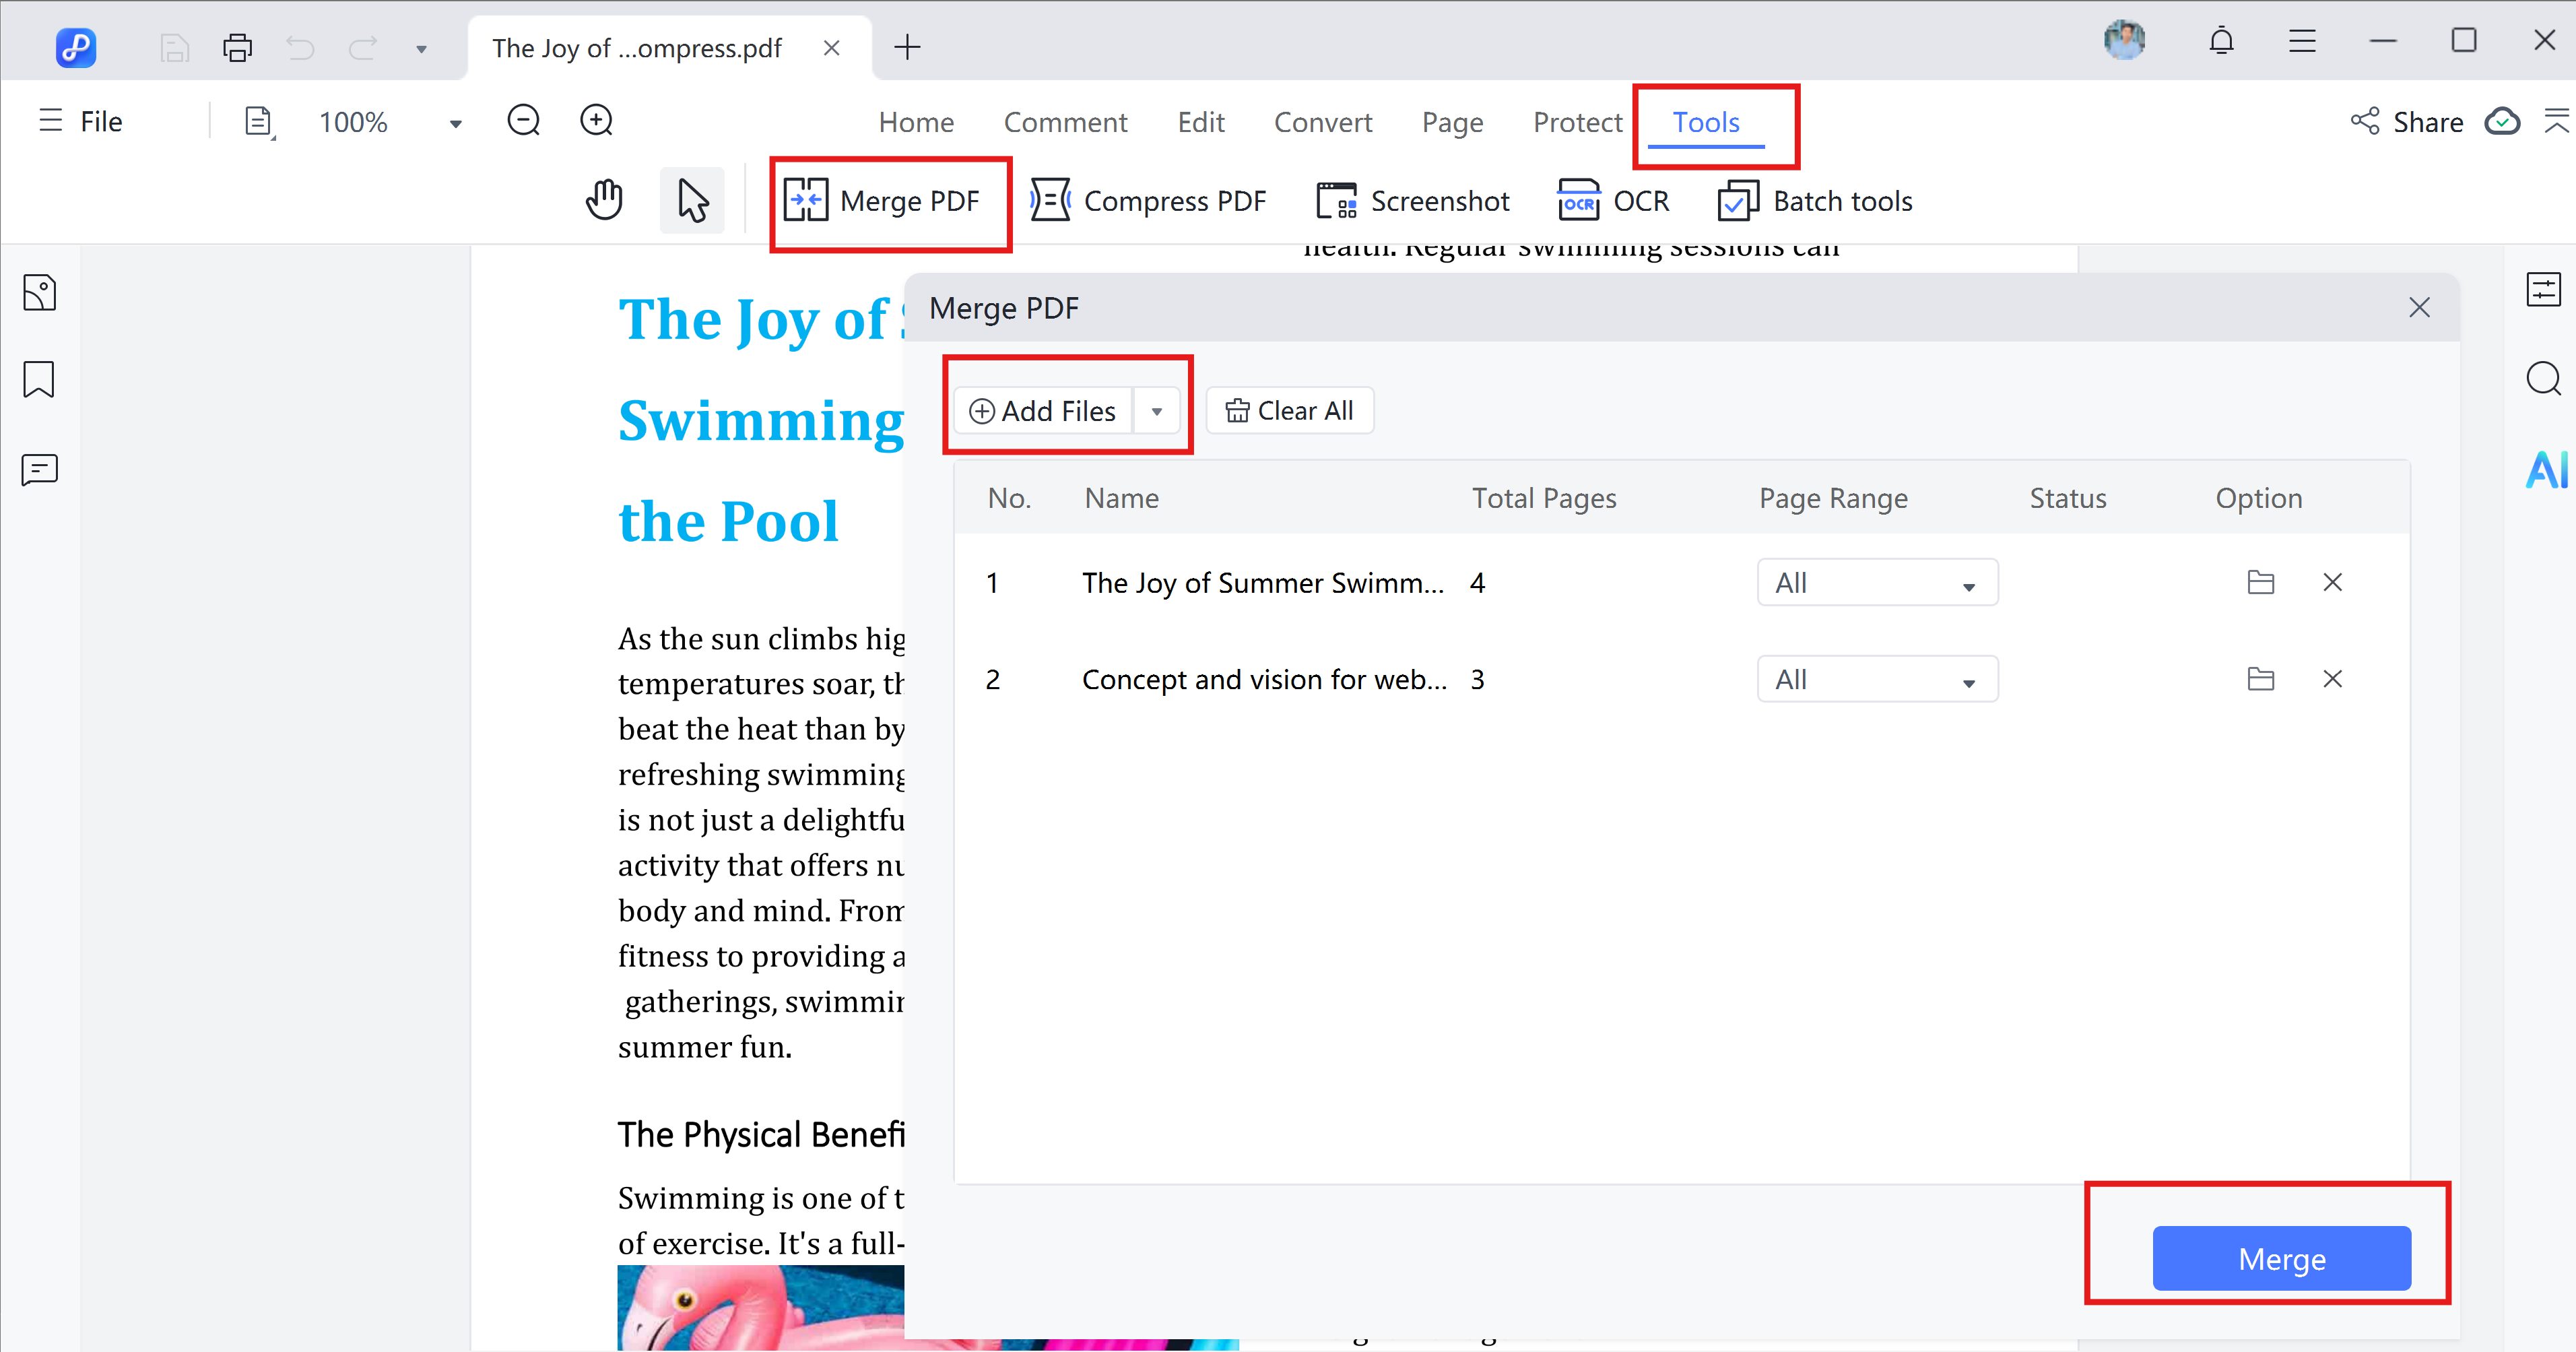Open page range dropdown for first file
The height and width of the screenshot is (1352, 2576).
click(x=1877, y=583)
